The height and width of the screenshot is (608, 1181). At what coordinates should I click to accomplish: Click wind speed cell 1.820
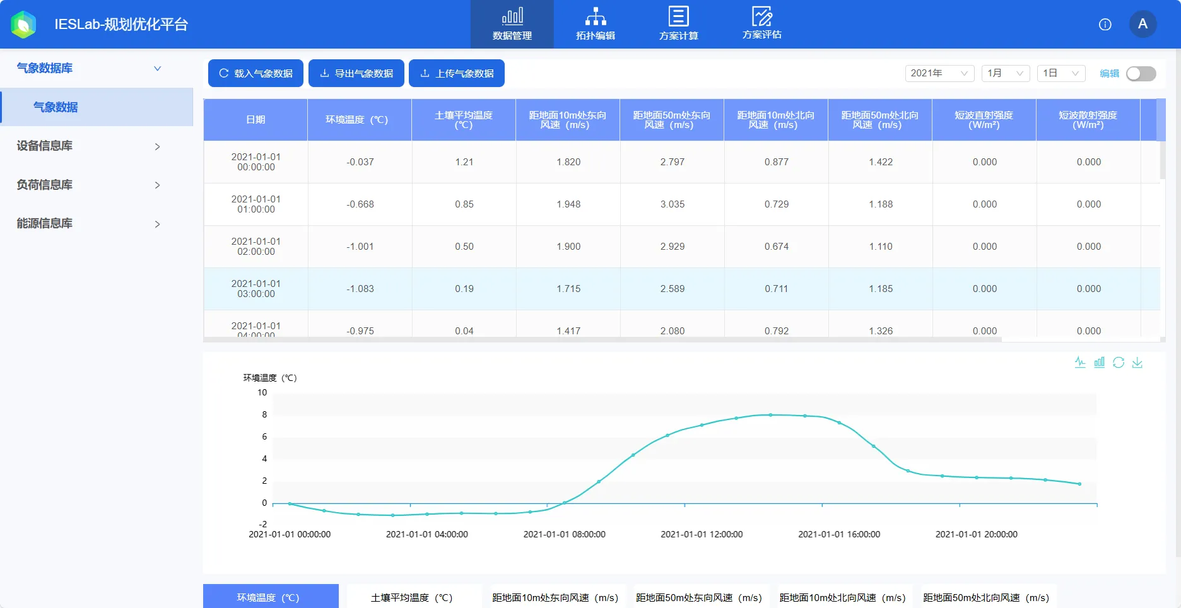568,162
